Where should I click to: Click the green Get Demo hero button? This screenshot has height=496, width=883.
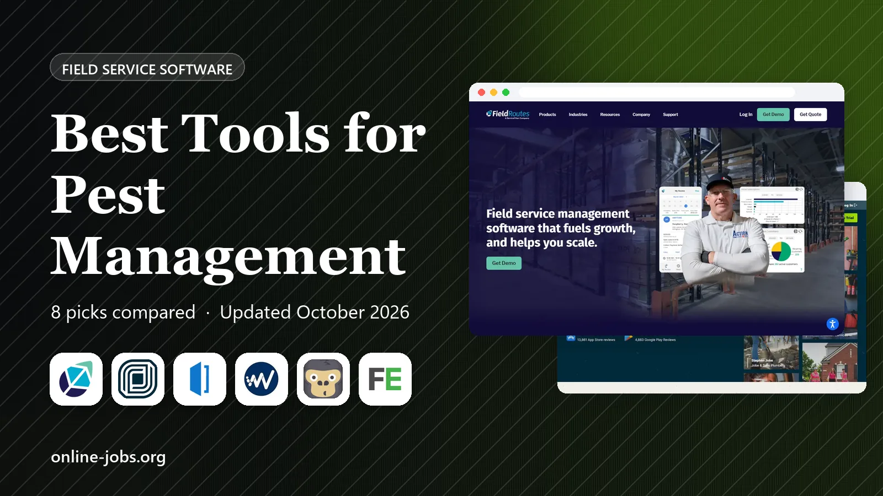click(x=504, y=263)
